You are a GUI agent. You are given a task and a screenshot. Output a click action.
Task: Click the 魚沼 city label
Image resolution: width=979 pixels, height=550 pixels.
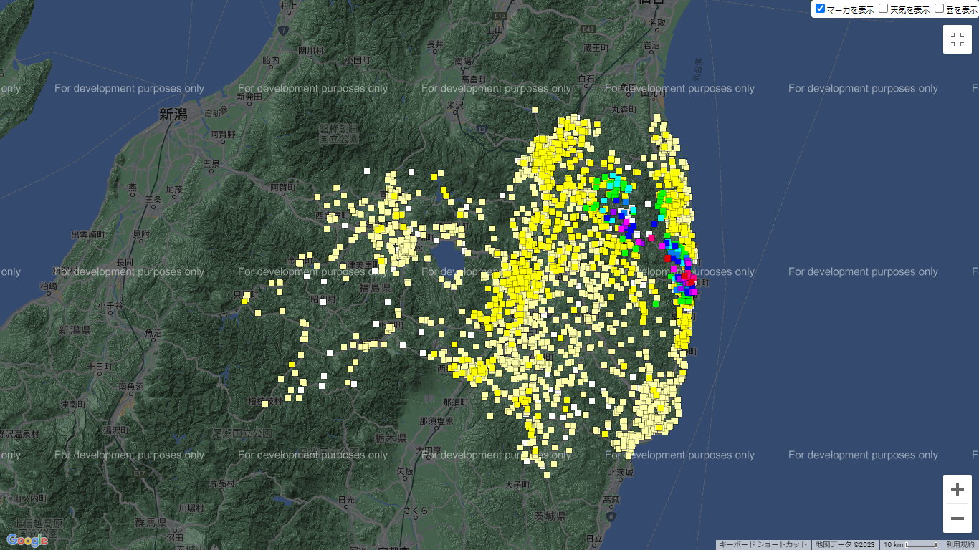click(154, 333)
